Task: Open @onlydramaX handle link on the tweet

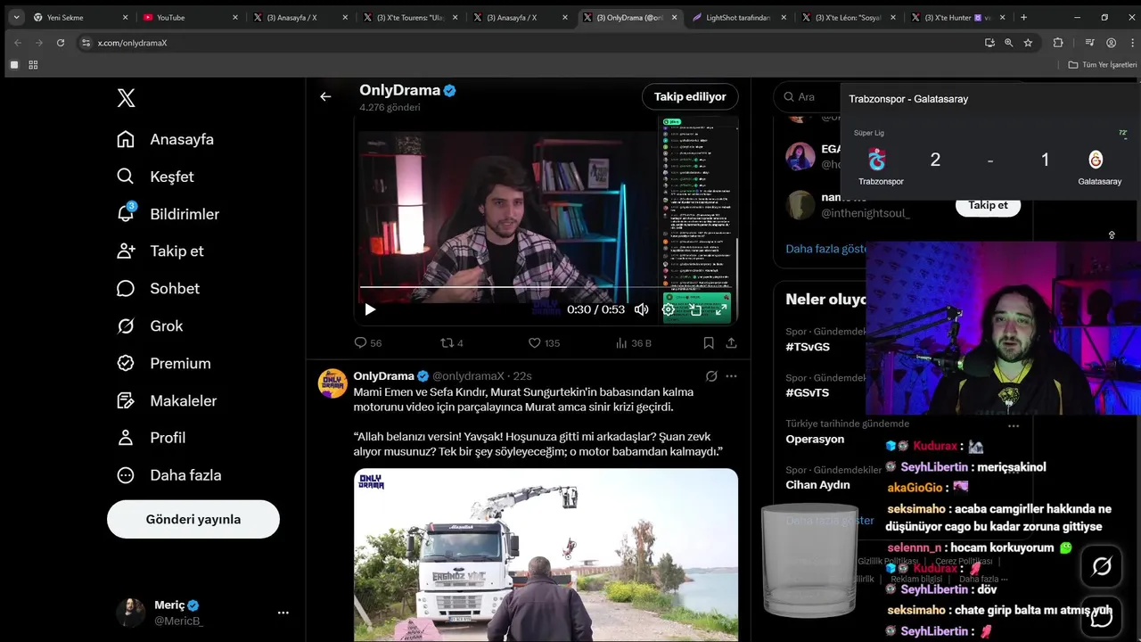Action: click(468, 376)
